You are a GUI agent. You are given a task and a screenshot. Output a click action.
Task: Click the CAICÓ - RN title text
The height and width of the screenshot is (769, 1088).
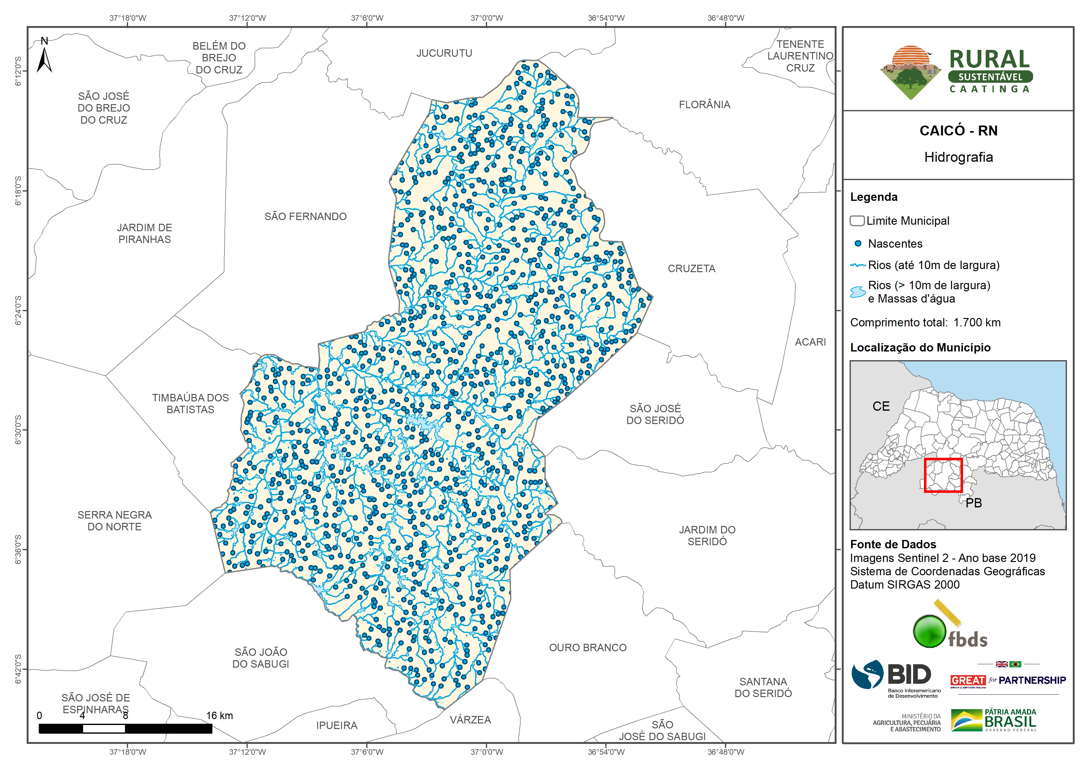tap(958, 131)
